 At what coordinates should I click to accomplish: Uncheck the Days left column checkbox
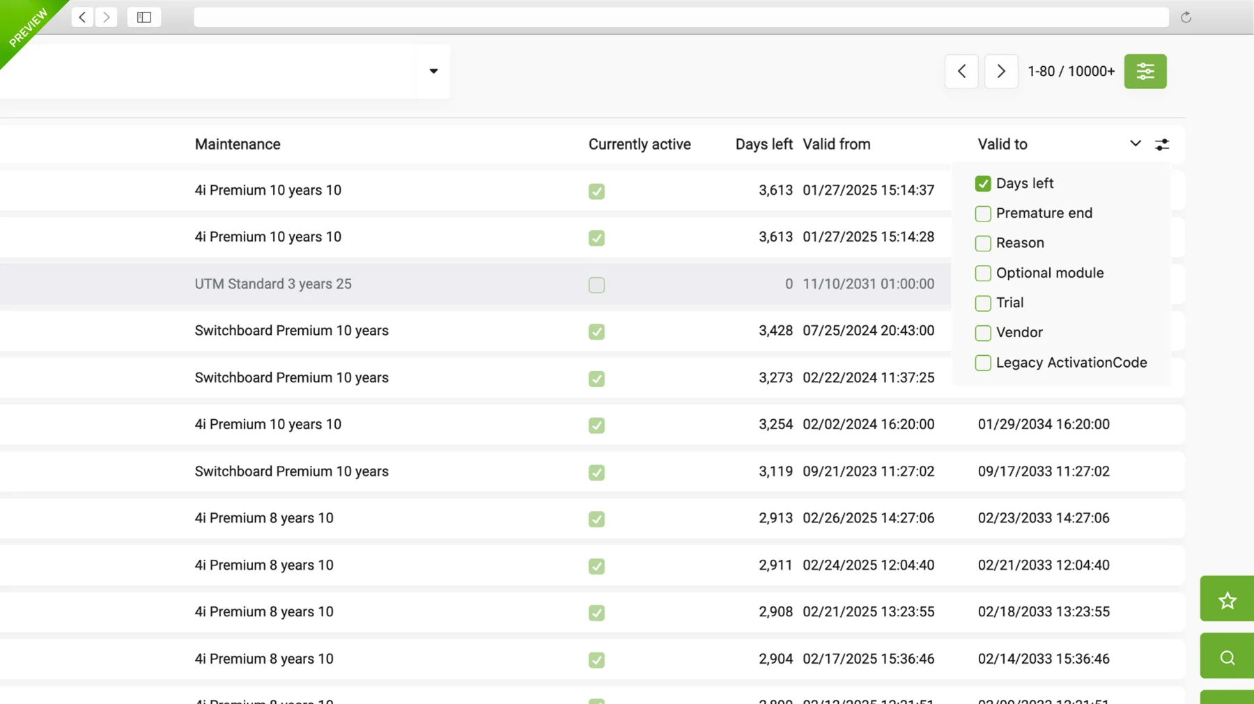point(983,184)
